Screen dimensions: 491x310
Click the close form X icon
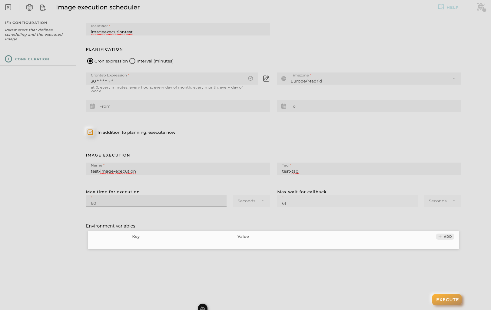tap(8, 7)
